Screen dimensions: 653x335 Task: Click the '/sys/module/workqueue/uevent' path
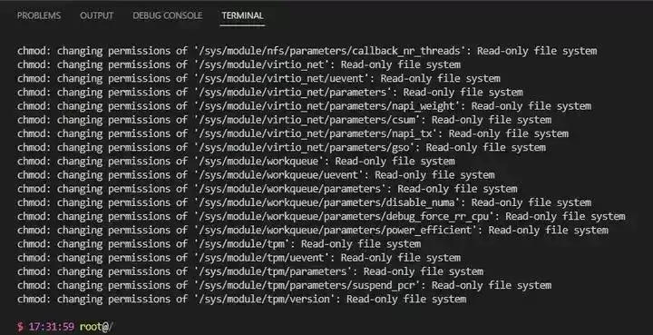coord(281,175)
